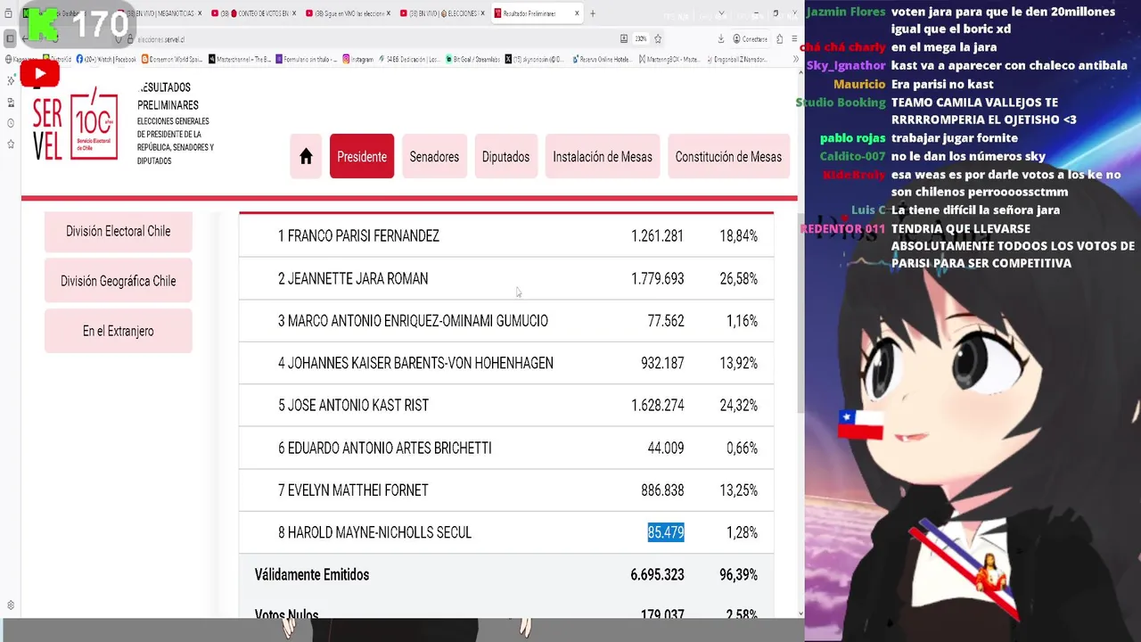
Task: Click the 2 JEANNETTE JARA ROMAN row
Action: (x=506, y=279)
